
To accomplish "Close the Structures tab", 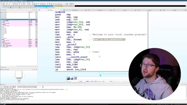I will pos(111,10).
